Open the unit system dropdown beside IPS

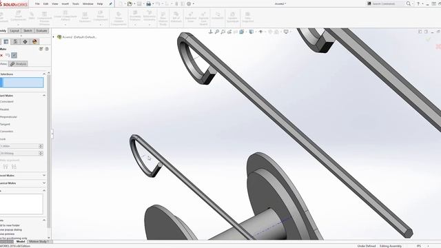(429, 246)
